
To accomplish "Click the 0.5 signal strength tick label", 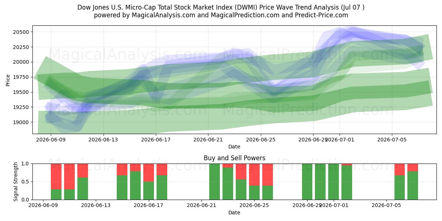I will (x=25, y=182).
